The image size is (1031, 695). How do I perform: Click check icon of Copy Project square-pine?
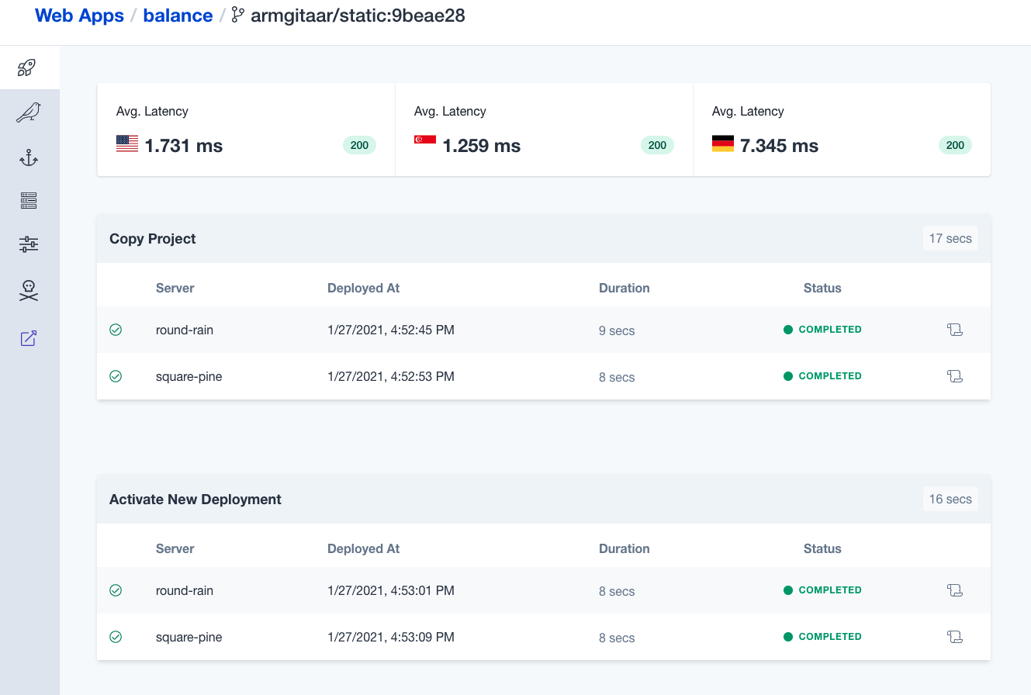[x=116, y=376]
